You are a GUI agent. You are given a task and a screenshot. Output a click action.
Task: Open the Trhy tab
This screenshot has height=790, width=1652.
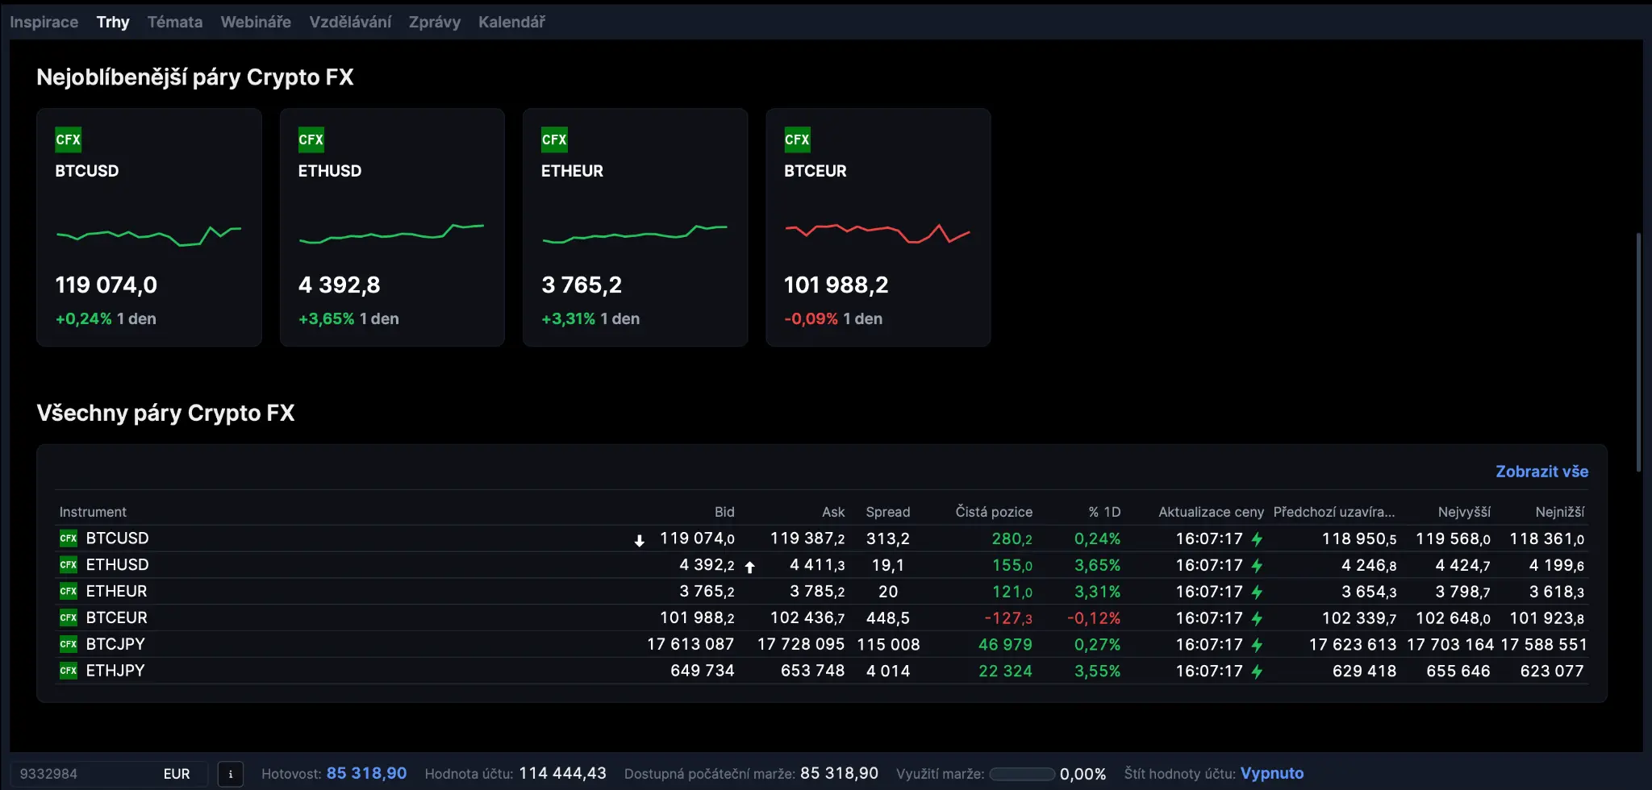[x=113, y=22]
